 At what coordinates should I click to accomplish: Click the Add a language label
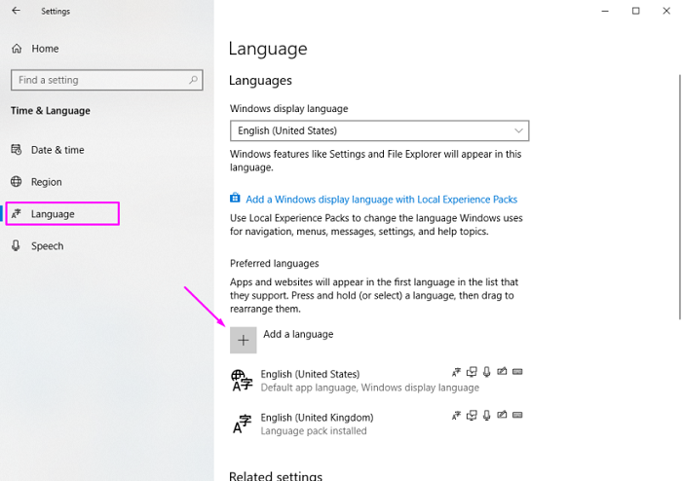point(298,334)
